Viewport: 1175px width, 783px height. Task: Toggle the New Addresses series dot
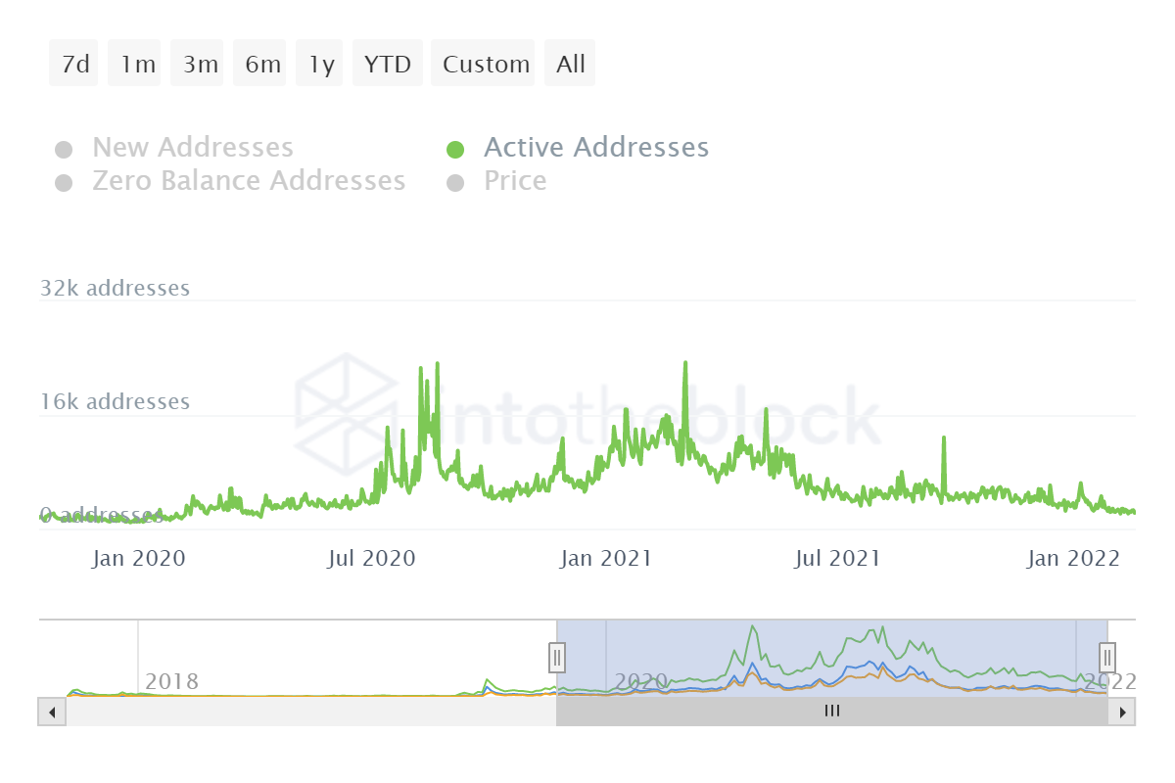pos(64,150)
